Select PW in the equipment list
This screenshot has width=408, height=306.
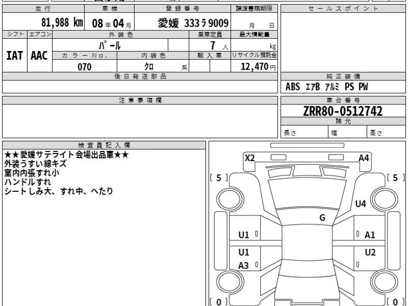pos(363,87)
